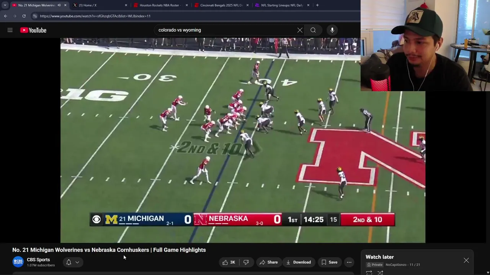The image size is (490, 275).
Task: Click the browser forward arrow
Action: click(x=15, y=16)
